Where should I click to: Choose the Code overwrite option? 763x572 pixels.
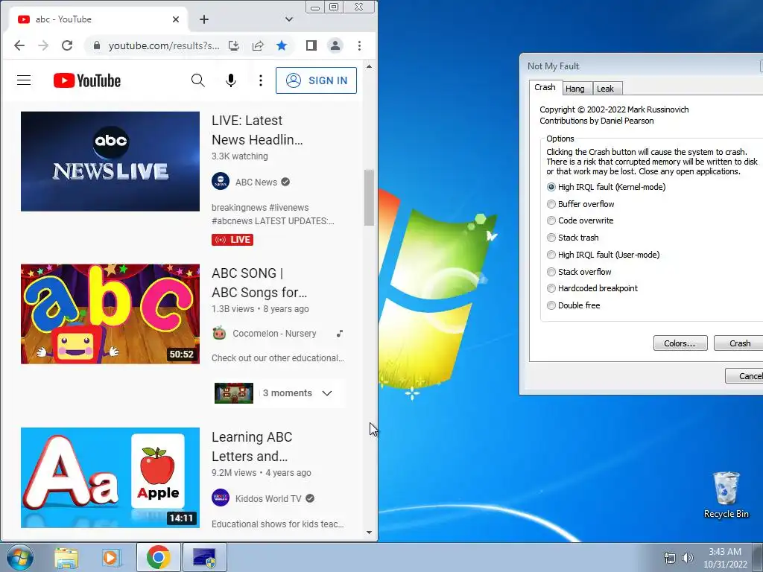(551, 220)
